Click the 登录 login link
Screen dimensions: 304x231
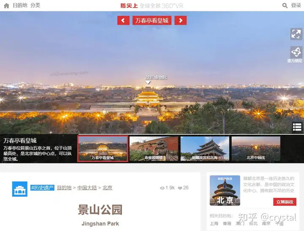tap(296, 5)
